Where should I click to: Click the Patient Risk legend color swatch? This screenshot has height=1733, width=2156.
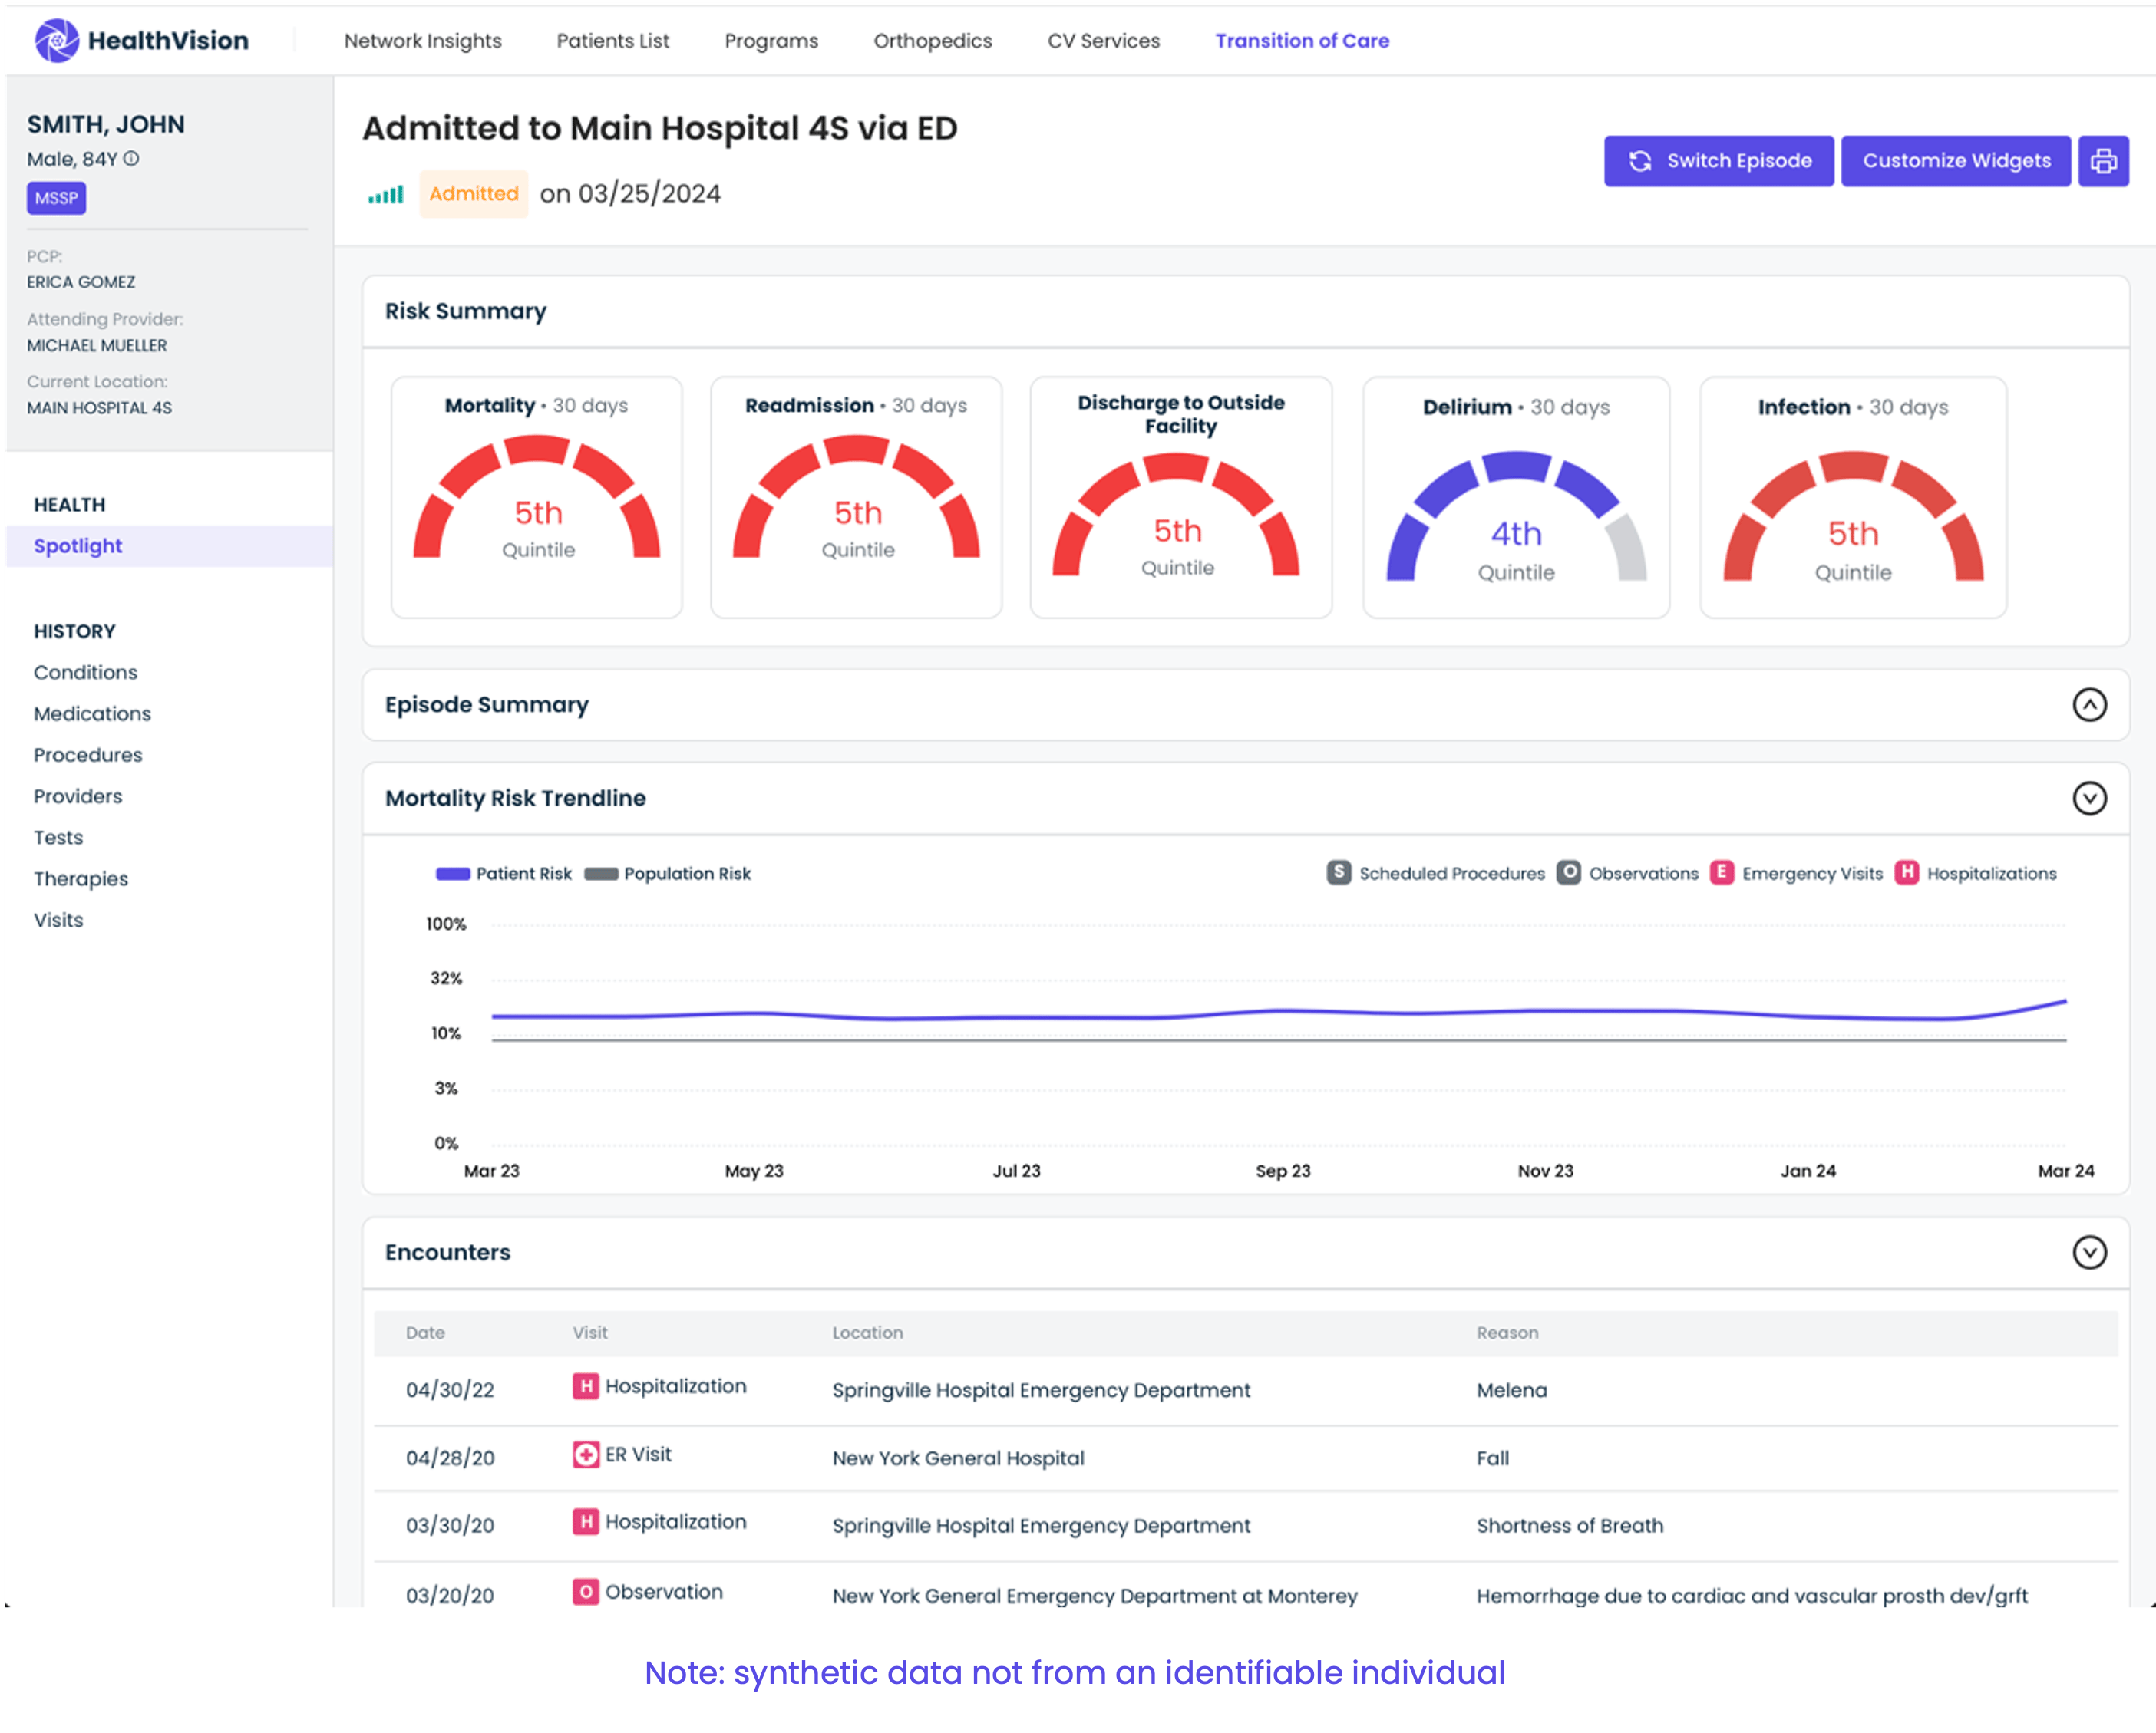pos(453,874)
